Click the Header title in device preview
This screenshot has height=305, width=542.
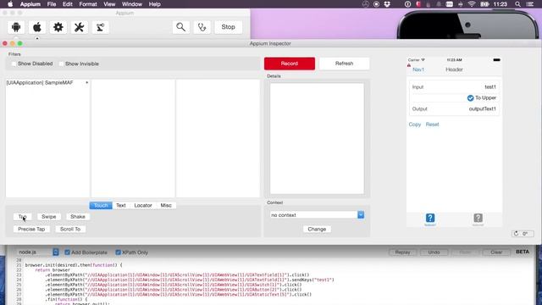[x=454, y=69]
